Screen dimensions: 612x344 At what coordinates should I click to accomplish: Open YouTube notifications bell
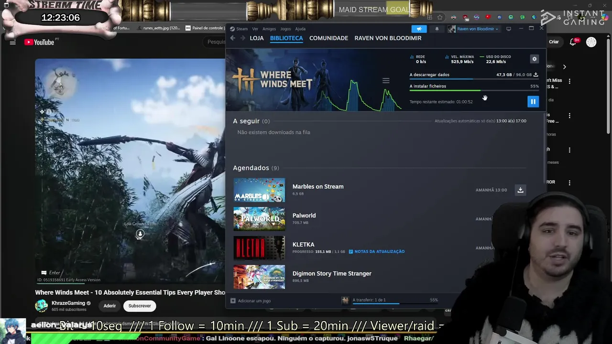(x=573, y=42)
